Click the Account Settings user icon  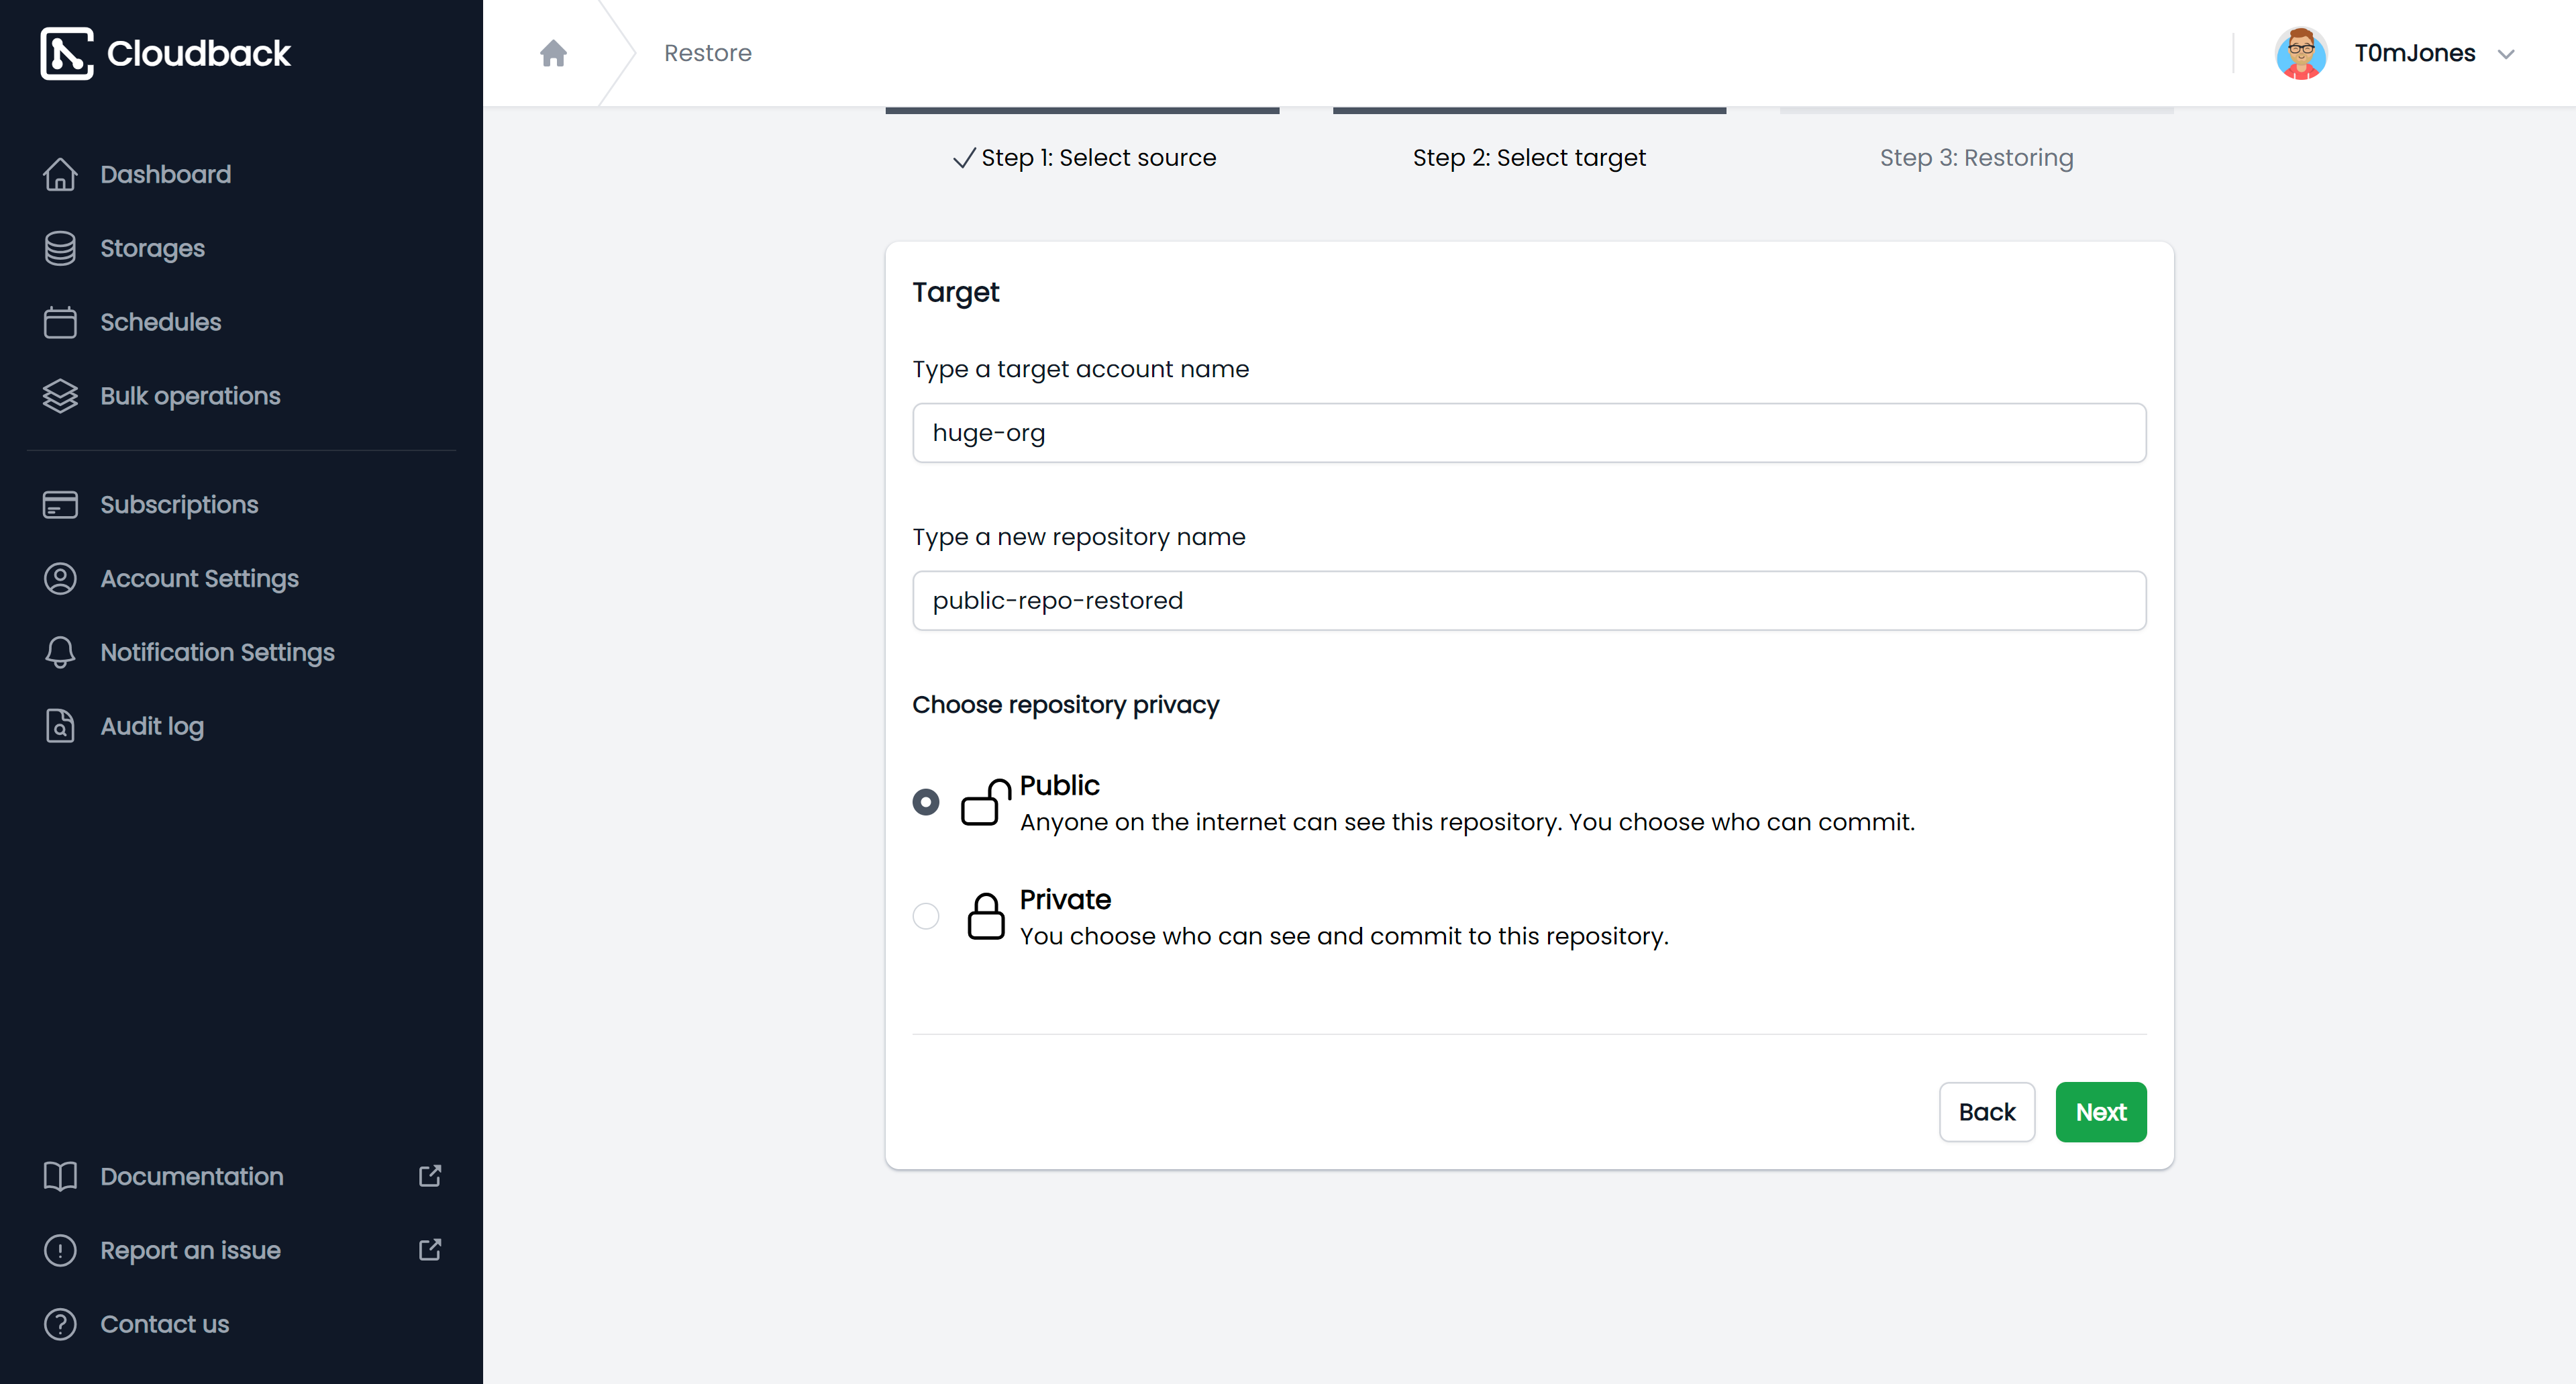tap(60, 579)
